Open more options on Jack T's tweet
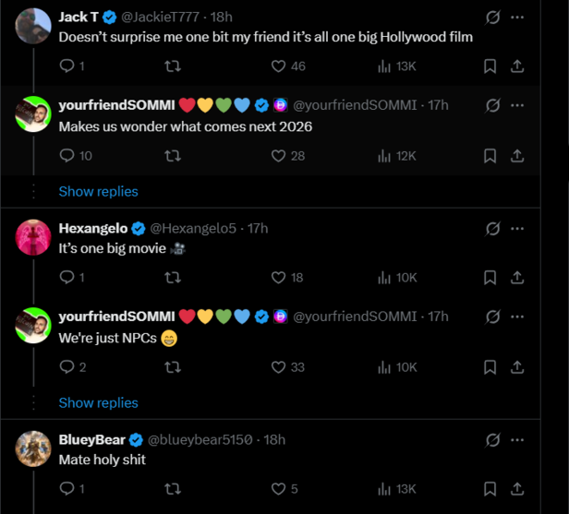The image size is (569, 514). pos(517,18)
